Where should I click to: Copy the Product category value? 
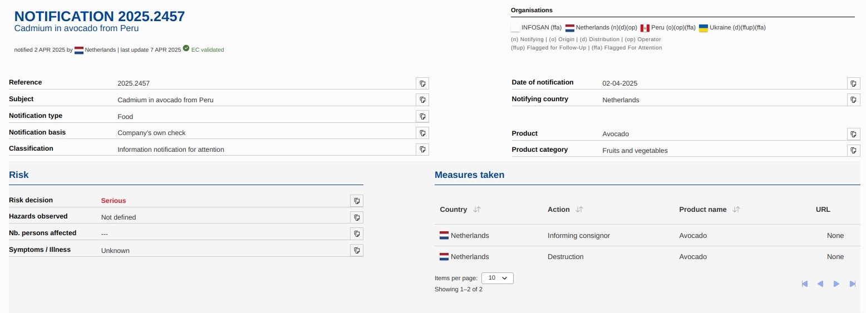(853, 150)
